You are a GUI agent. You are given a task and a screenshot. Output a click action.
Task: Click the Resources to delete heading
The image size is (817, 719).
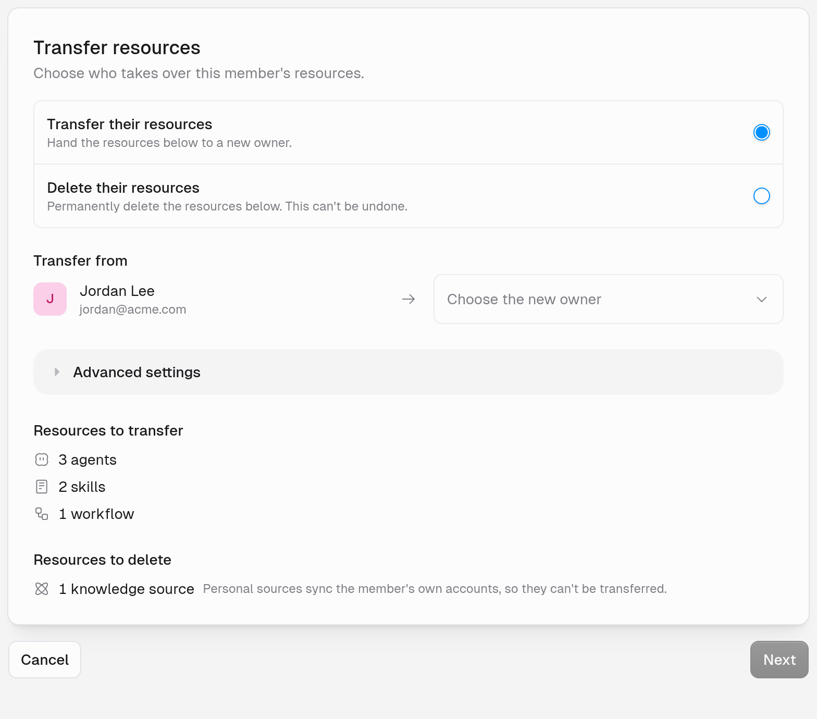pyautogui.click(x=103, y=560)
